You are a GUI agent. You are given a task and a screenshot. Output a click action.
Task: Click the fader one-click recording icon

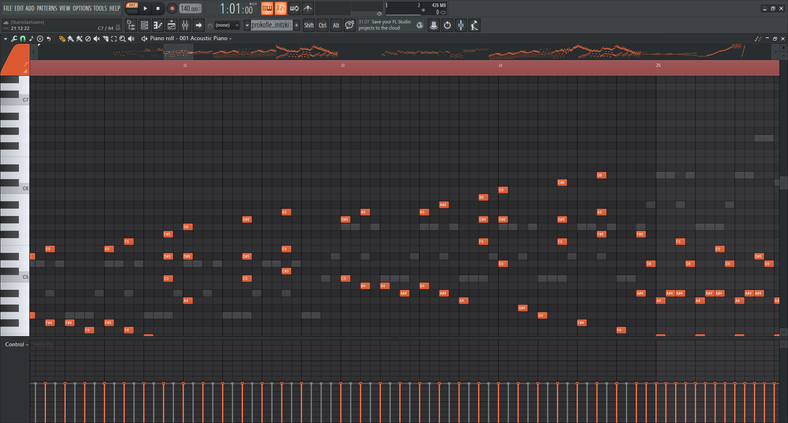461,25
